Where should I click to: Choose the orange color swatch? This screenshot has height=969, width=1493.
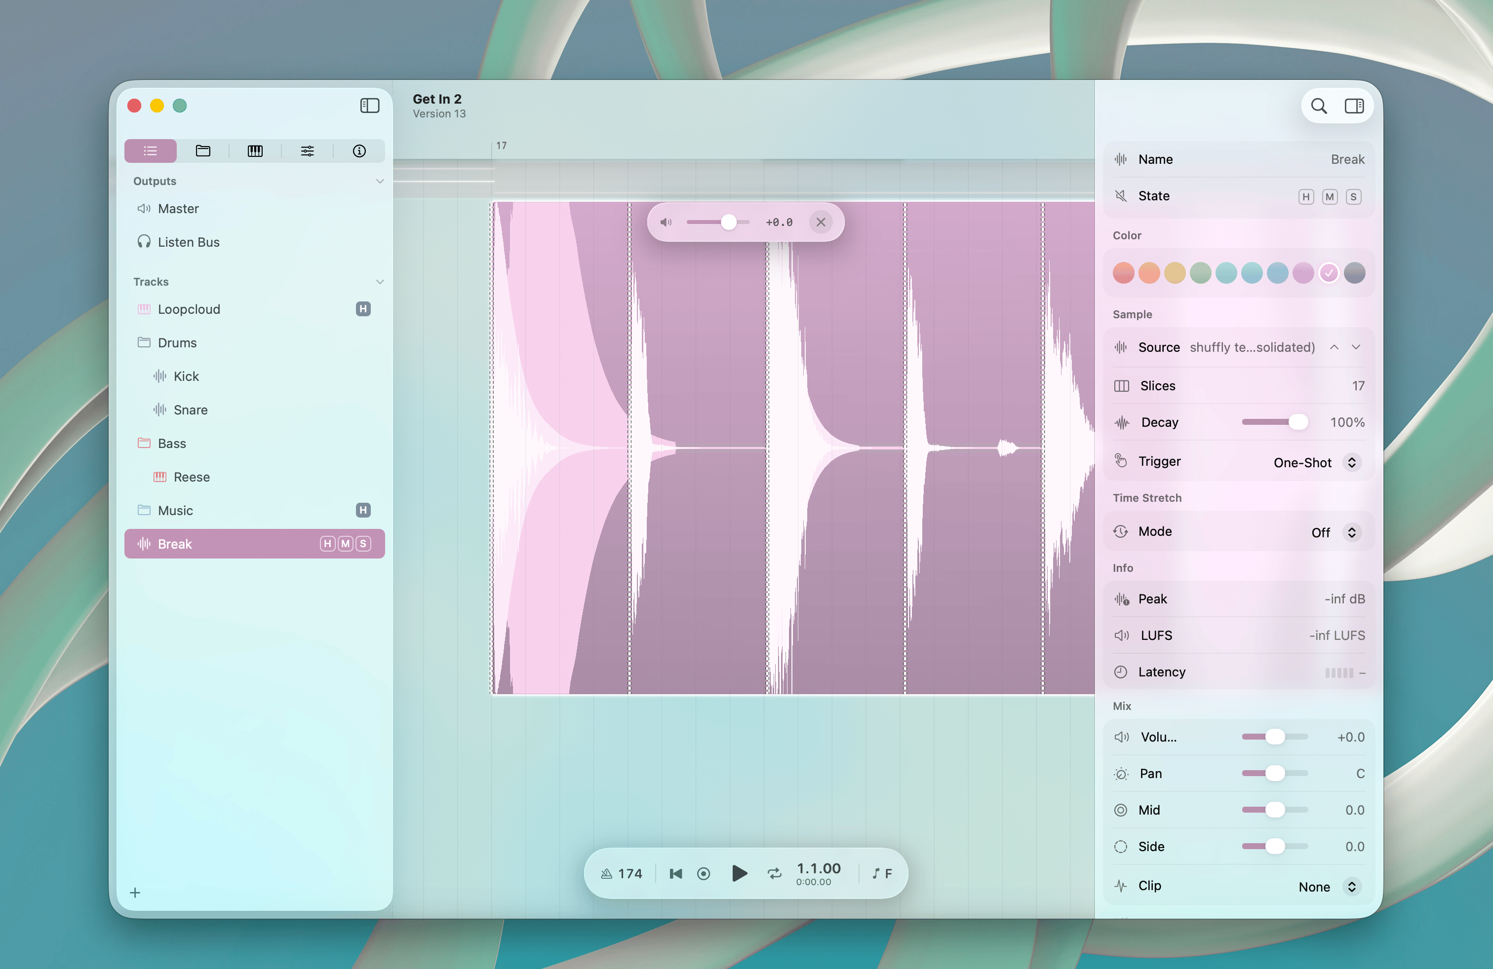click(1149, 273)
